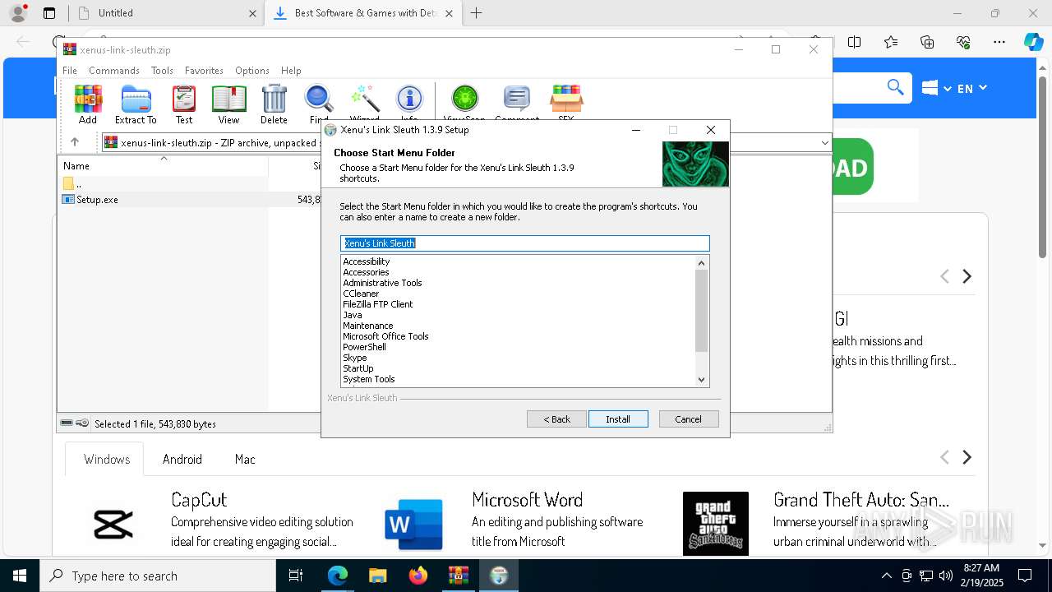Viewport: 1052px width, 592px height.
Task: Open the Microsoft Word app icon
Action: 414,525
